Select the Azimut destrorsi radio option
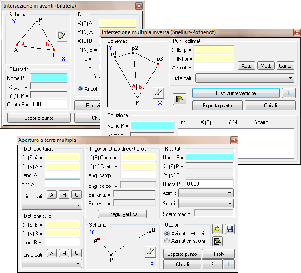301x273 pixels. click(x=167, y=233)
